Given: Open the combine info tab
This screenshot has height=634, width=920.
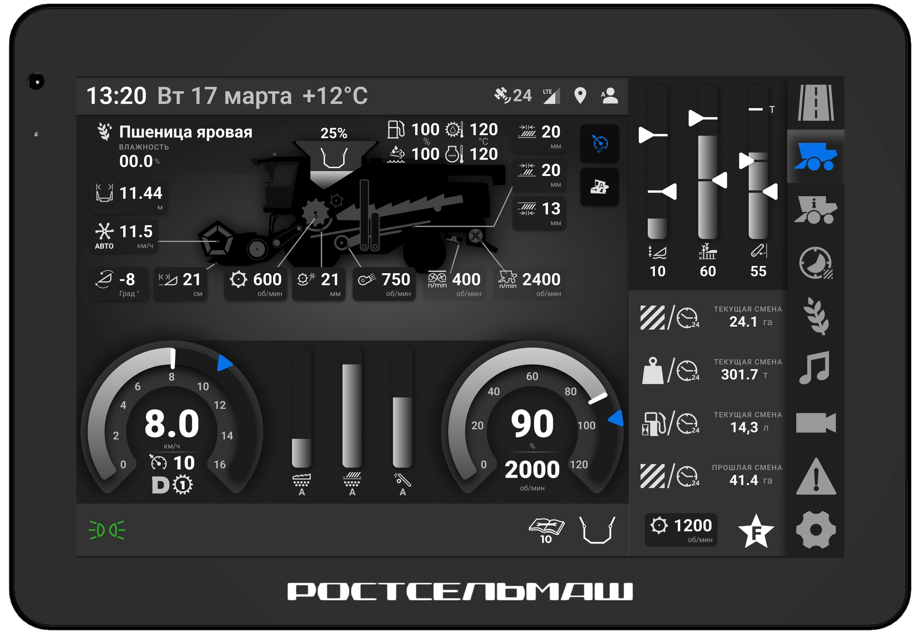Looking at the screenshot, I should click(815, 210).
